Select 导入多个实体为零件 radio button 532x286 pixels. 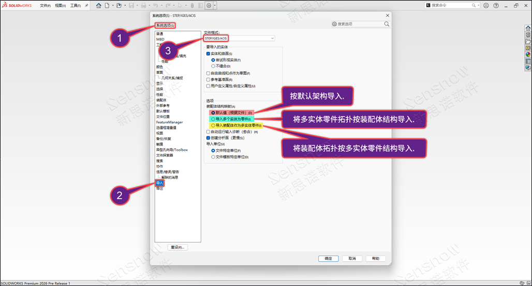coord(213,119)
